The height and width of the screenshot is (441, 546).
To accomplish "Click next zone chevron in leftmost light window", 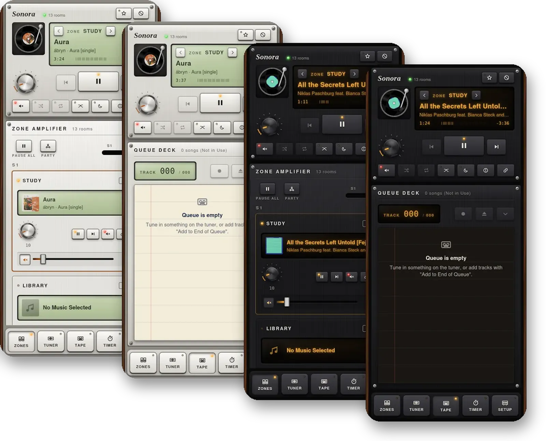I will point(110,31).
